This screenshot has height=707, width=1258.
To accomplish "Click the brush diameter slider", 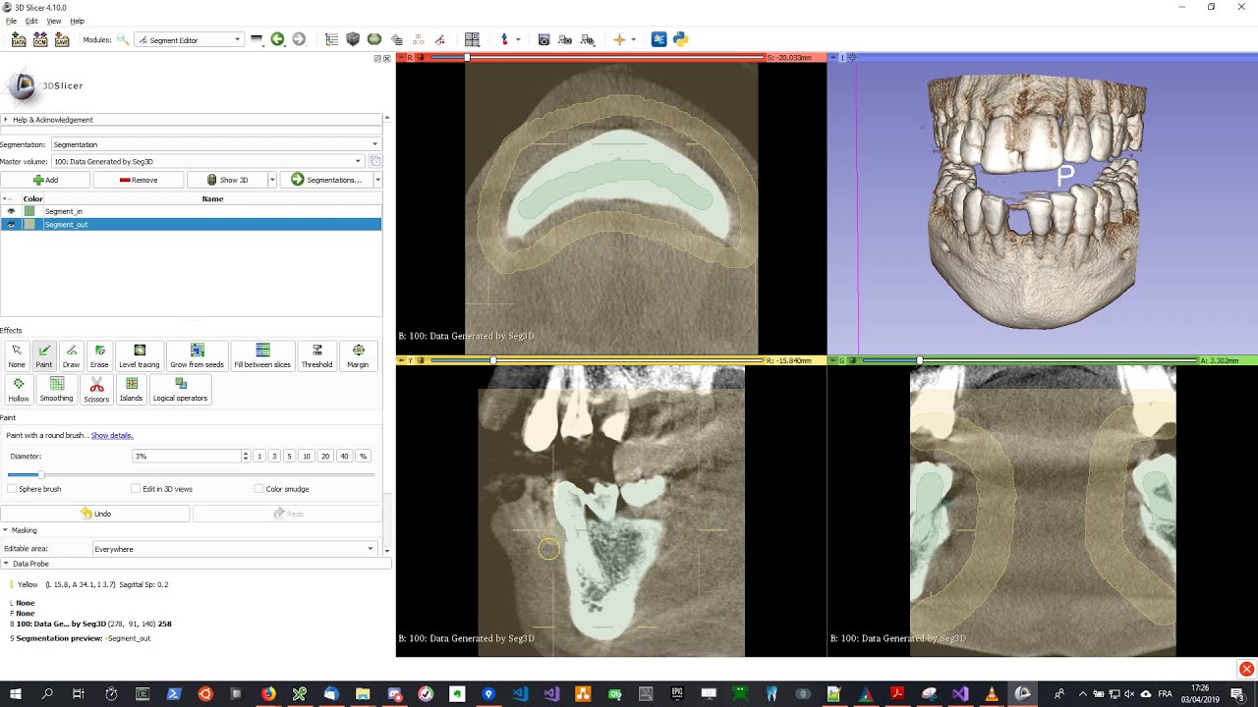I will point(192,474).
